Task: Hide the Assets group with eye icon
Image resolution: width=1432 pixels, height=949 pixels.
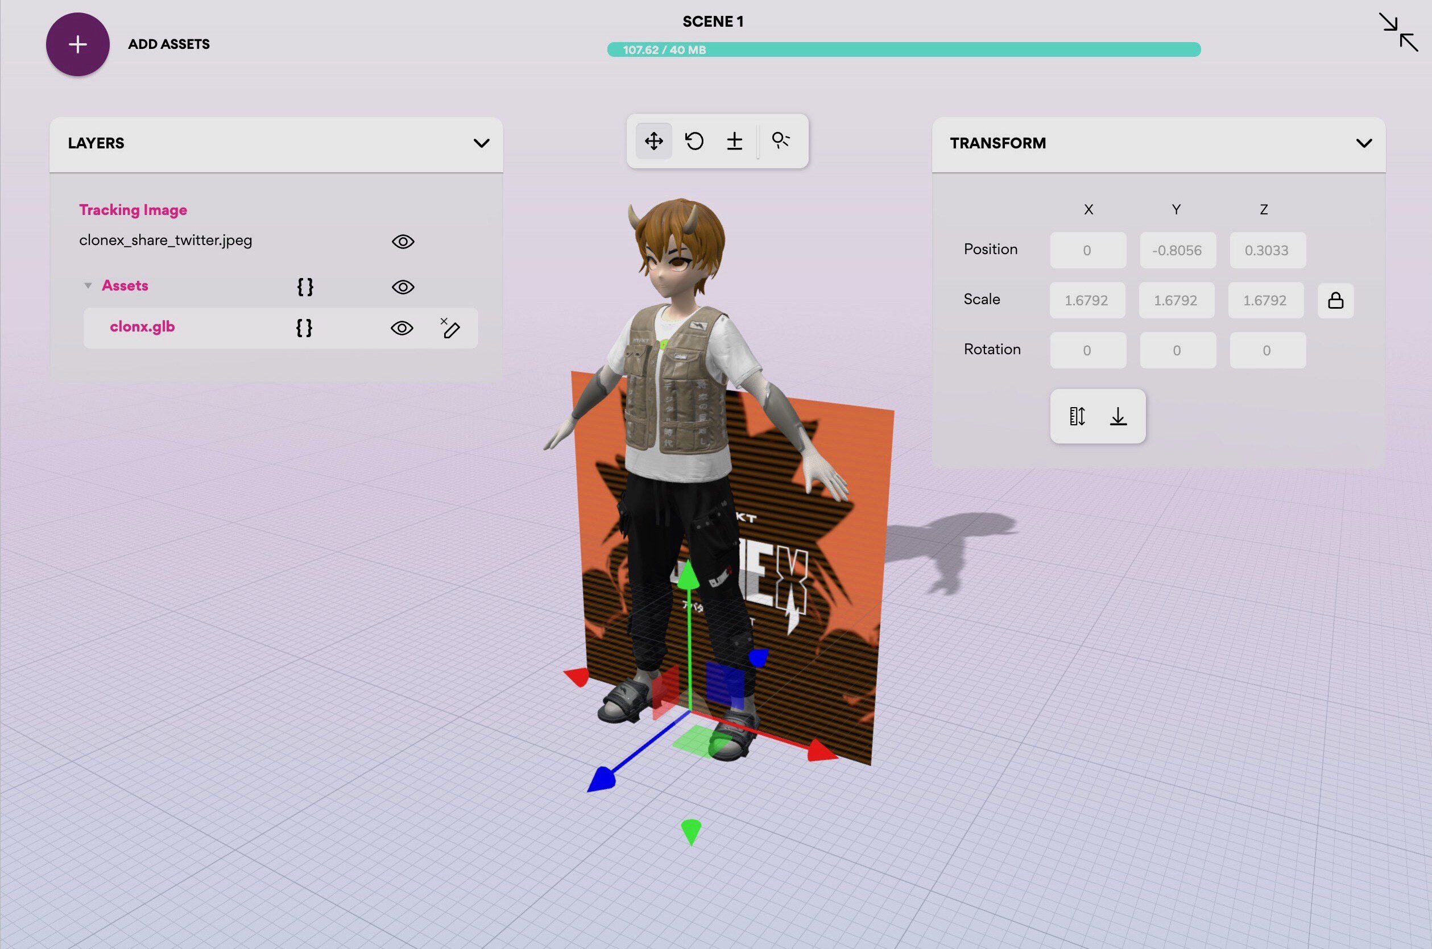Action: [403, 287]
